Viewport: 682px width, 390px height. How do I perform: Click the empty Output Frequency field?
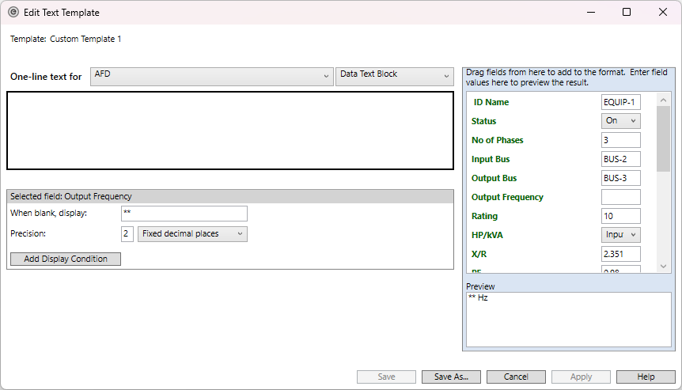pos(620,197)
